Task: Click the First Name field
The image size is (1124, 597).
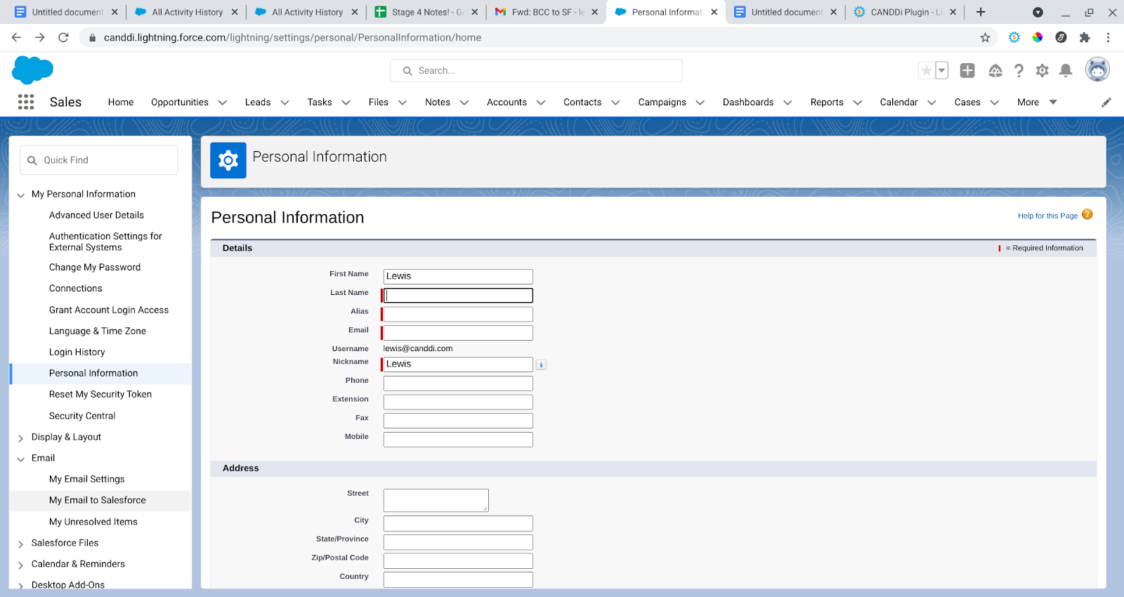Action: [458, 276]
